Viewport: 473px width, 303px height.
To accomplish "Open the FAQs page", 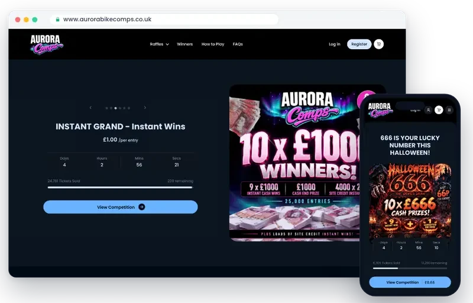I will pos(238,44).
